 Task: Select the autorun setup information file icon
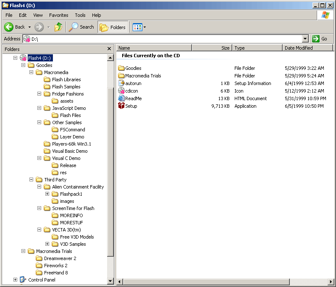pos(121,83)
